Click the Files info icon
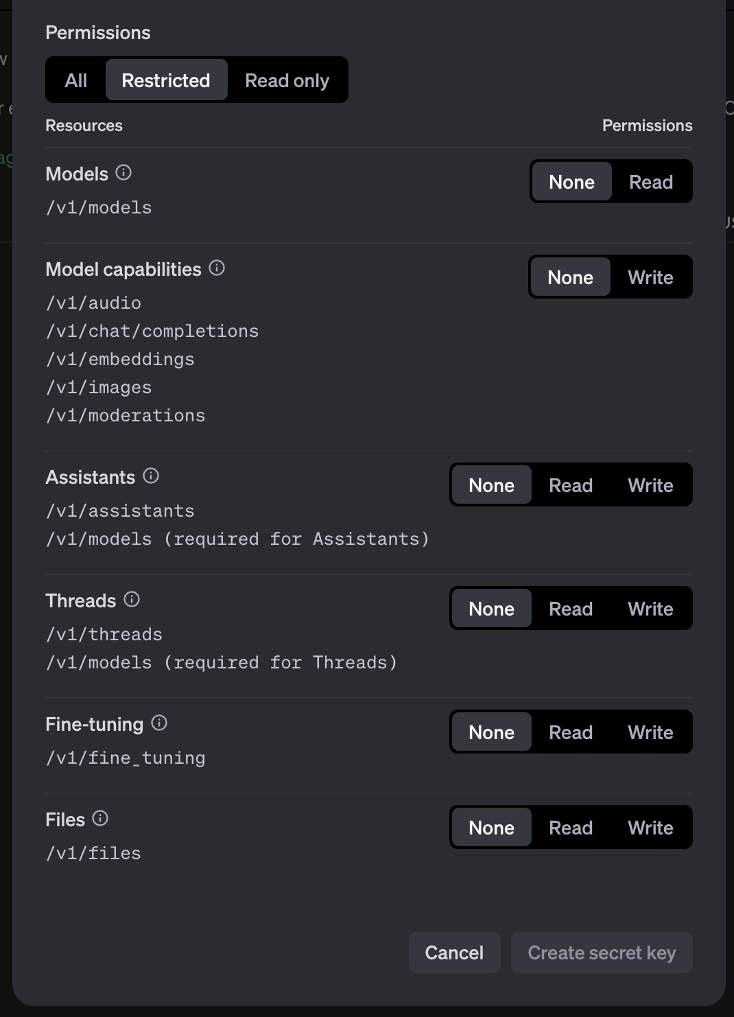Viewport: 734px width, 1017px height. [100, 818]
